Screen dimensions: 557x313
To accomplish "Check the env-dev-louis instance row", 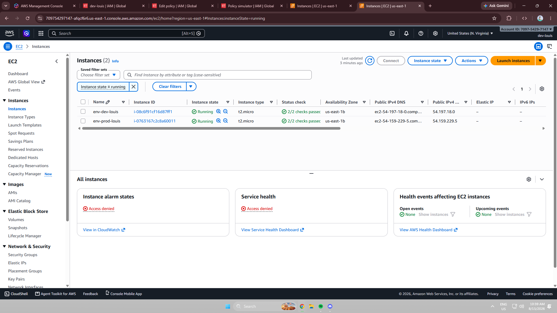I will (x=83, y=111).
